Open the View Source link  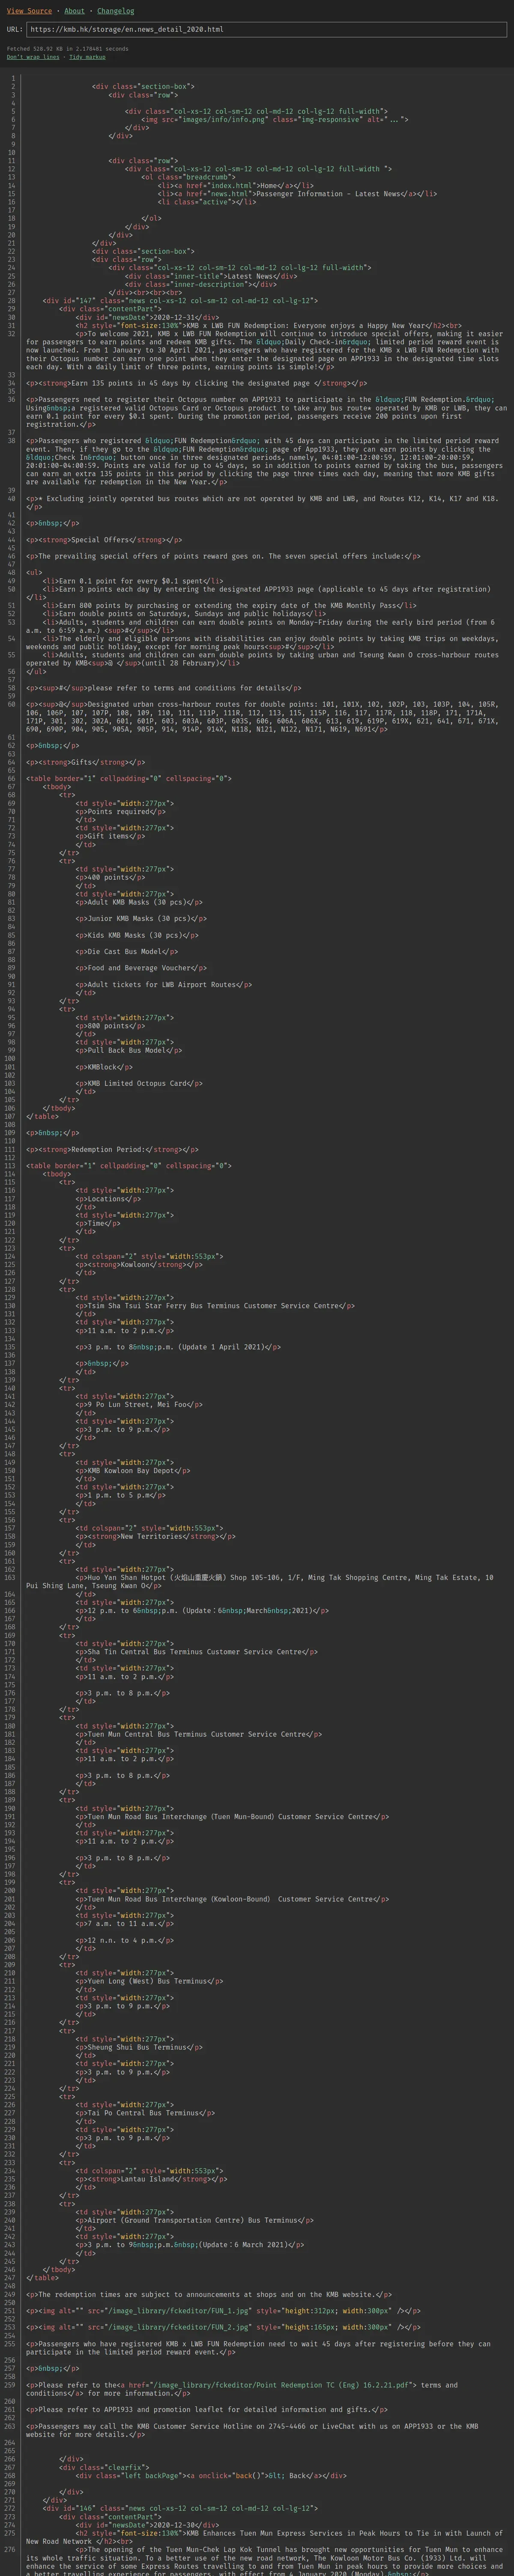coord(29,11)
